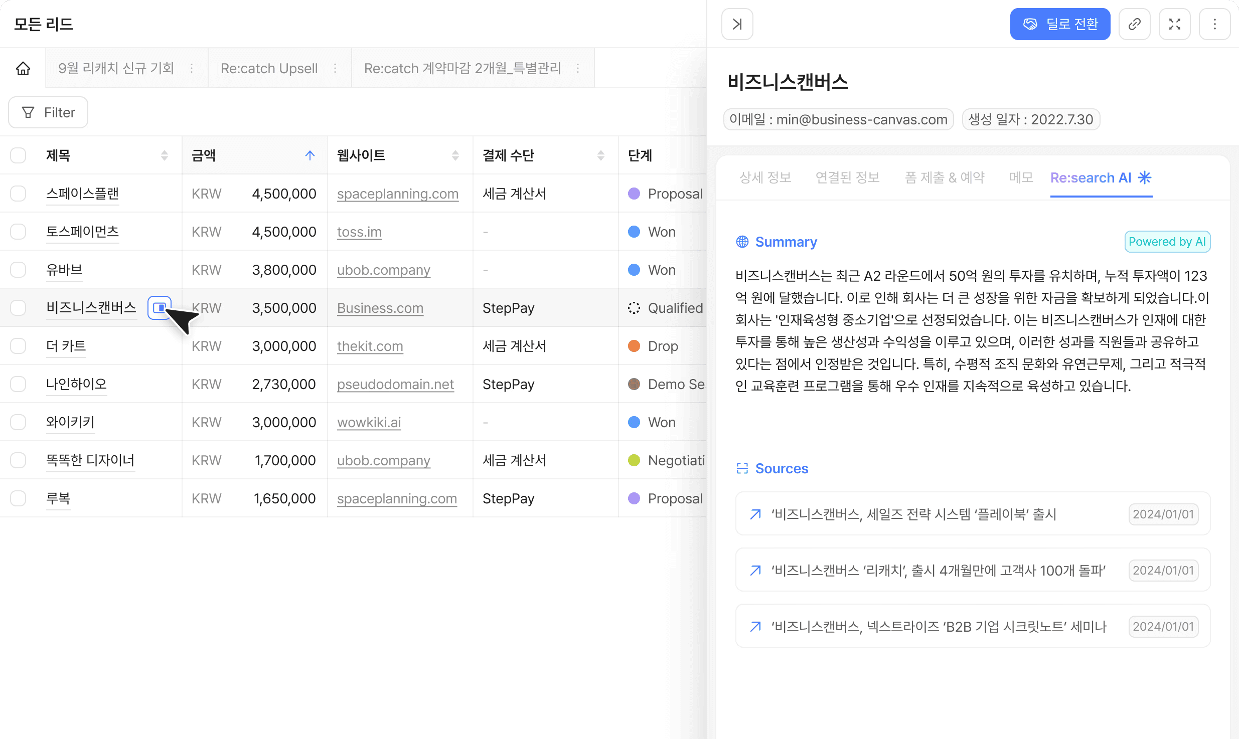Viewport: 1239px width, 739px height.
Task: Sort by 제목 column arrows
Action: point(165,155)
